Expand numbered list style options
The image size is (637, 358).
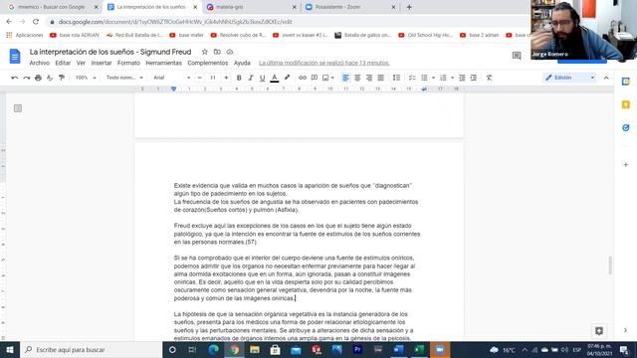(452, 78)
